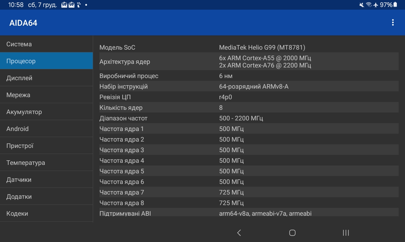Select the Виробничий процес label
The height and width of the screenshot is (242, 405).
click(129, 76)
